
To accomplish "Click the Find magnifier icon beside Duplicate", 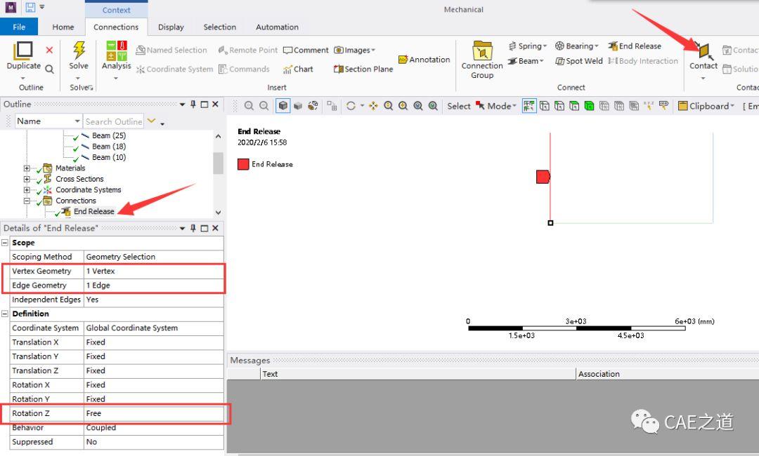I will tap(49, 69).
